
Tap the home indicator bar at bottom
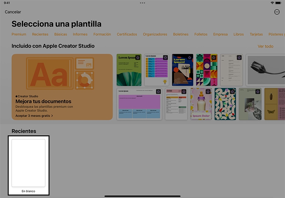pos(142,196)
